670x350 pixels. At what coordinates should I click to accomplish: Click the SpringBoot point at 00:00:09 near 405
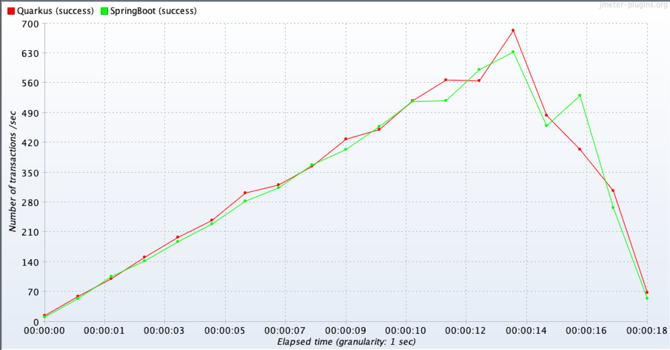pos(346,149)
